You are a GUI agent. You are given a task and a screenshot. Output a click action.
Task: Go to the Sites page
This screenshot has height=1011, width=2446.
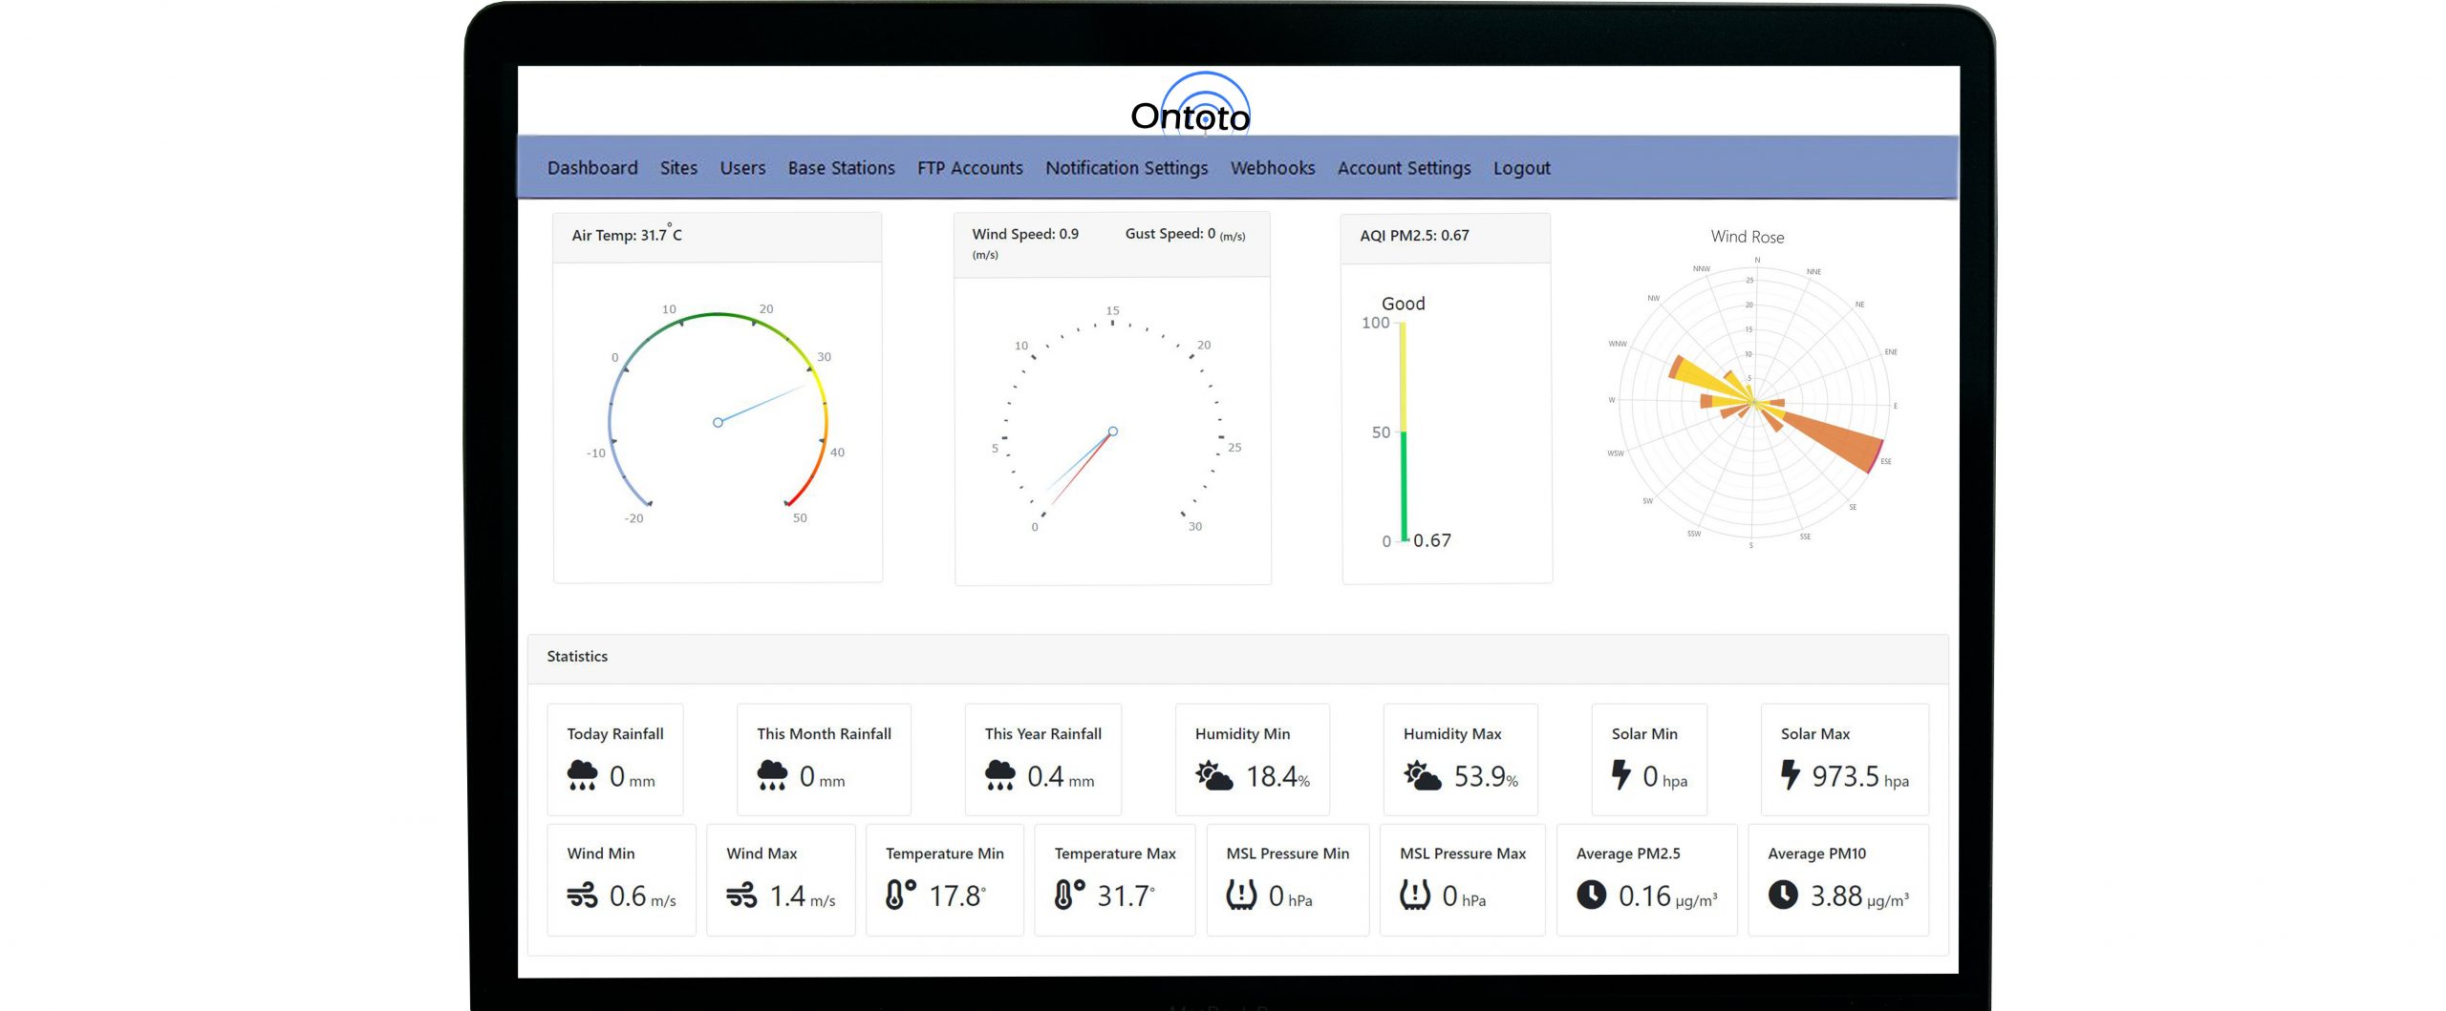(x=678, y=168)
